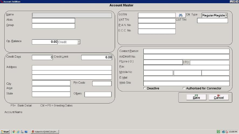239x134 pixels.
Task: Click the Fax input field
Action: point(186,67)
